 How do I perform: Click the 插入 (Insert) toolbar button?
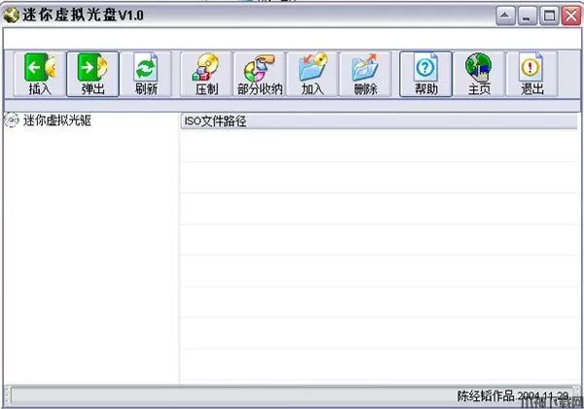point(40,75)
